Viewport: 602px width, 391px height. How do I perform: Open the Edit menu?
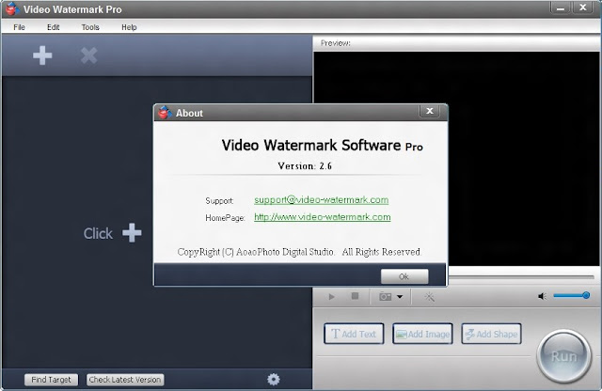point(53,27)
